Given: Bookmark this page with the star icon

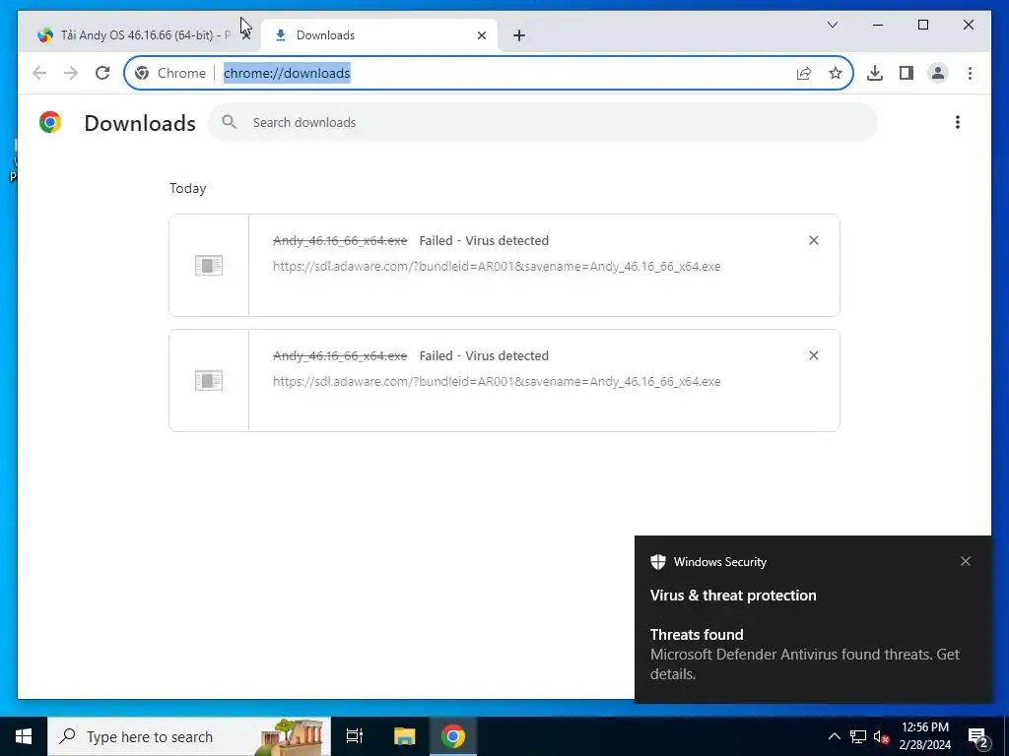Looking at the screenshot, I should 836,73.
